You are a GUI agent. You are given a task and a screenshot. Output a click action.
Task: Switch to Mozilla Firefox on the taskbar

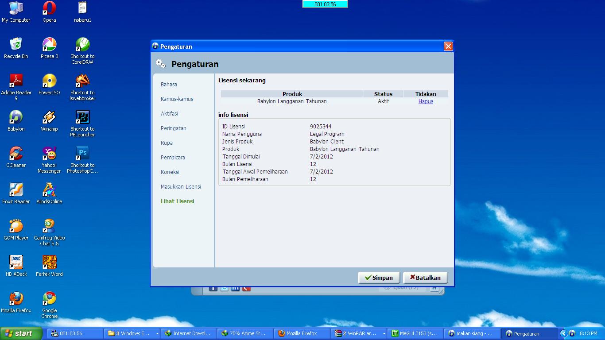click(x=302, y=333)
